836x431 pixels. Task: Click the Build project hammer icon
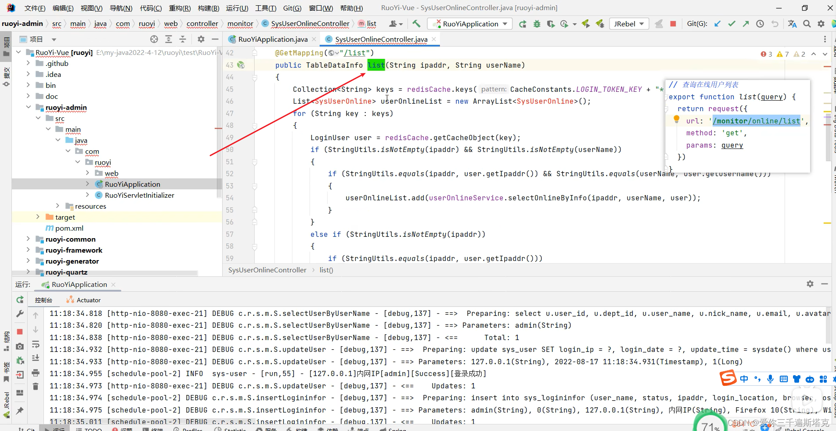tap(416, 24)
